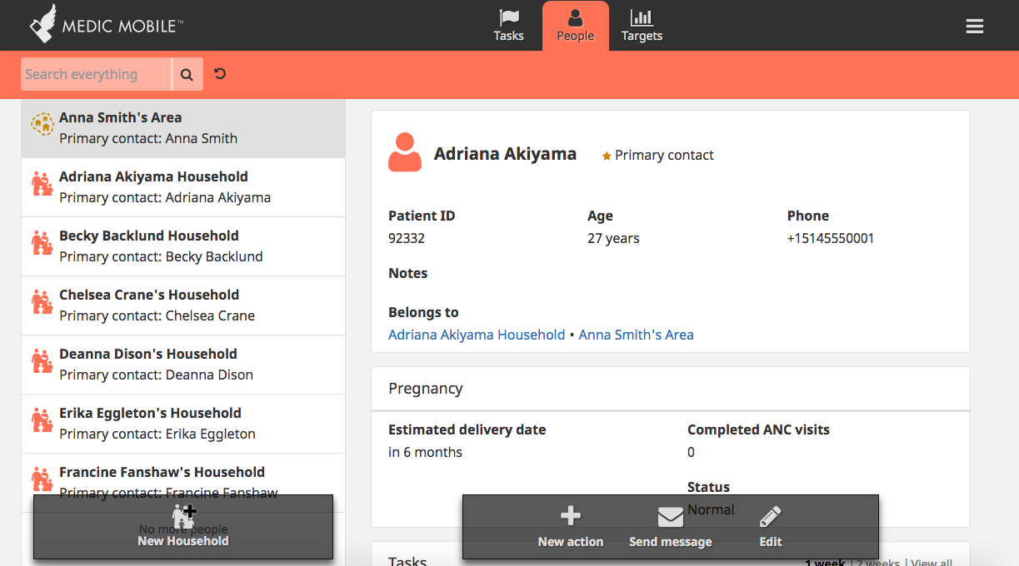Open the hamburger menu
Screen dimensions: 1019x566
pos(975,27)
